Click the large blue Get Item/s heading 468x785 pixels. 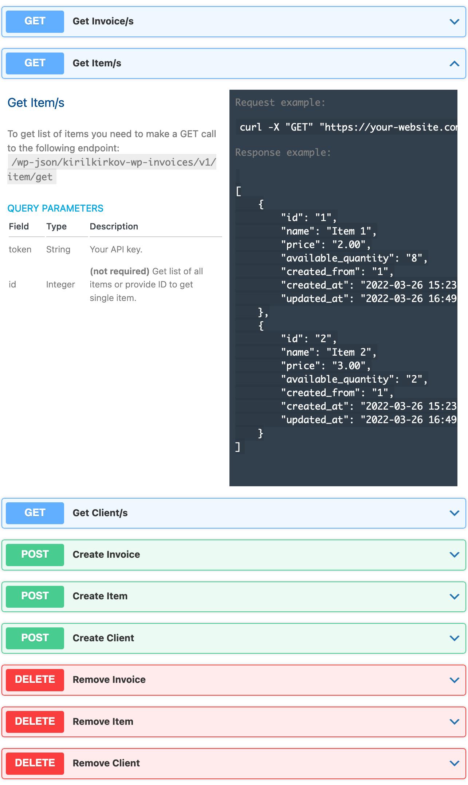36,103
